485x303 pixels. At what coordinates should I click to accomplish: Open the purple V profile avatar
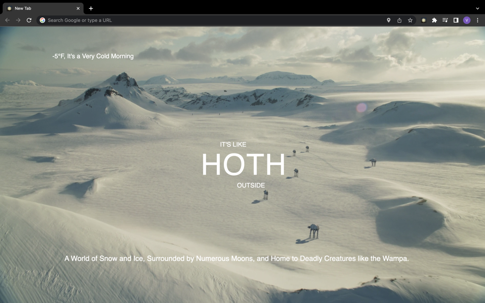(466, 20)
